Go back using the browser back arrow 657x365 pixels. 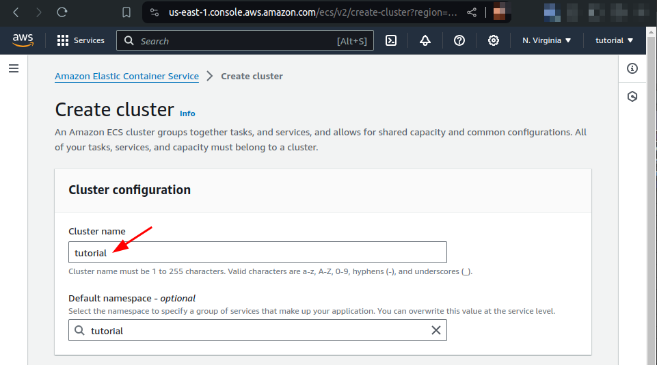tap(16, 12)
